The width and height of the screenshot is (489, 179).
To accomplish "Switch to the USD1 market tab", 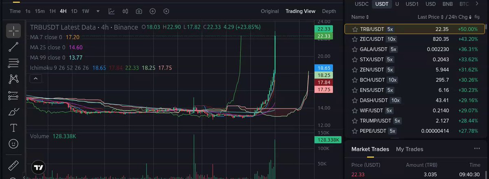I will (412, 4).
